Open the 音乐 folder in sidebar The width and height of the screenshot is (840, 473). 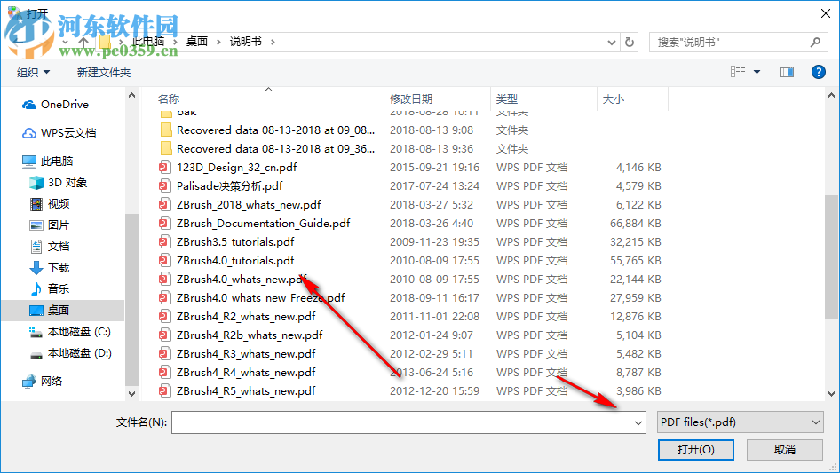[x=59, y=288]
